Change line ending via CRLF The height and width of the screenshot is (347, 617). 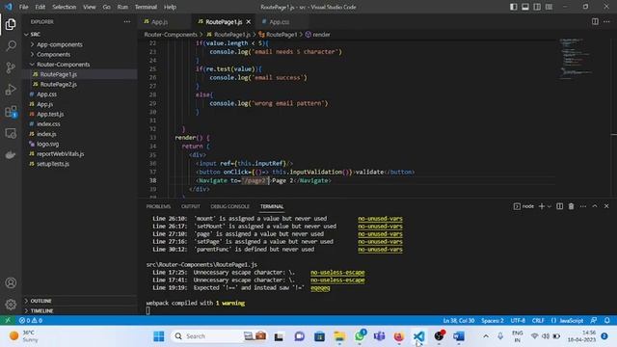pyautogui.click(x=538, y=320)
